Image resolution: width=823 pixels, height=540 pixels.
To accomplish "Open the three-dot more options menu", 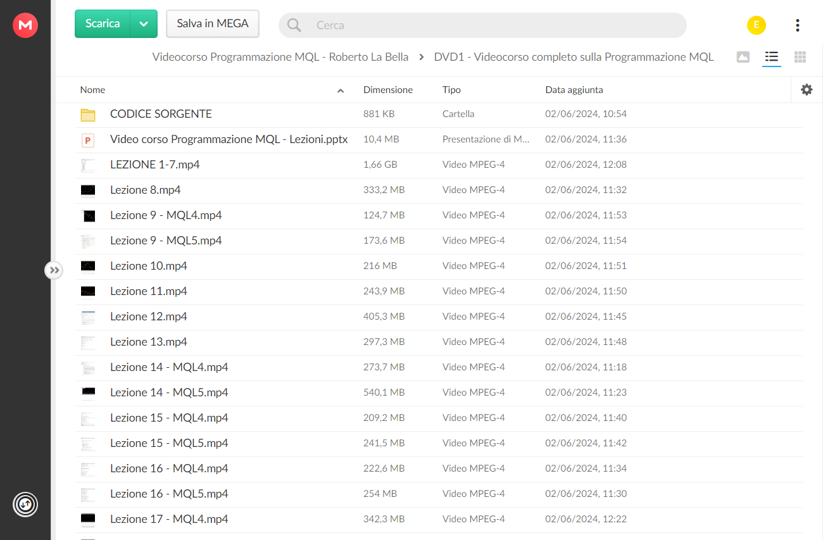I will (x=797, y=25).
